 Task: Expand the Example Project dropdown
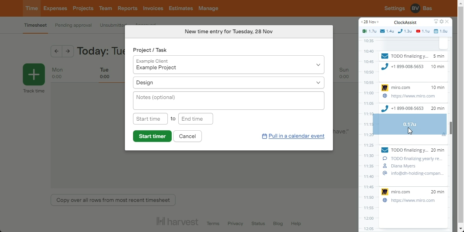point(229,65)
